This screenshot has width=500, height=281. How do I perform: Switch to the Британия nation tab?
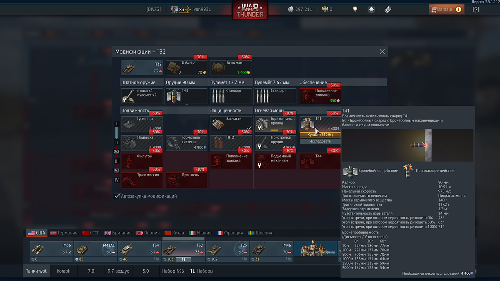(118, 233)
